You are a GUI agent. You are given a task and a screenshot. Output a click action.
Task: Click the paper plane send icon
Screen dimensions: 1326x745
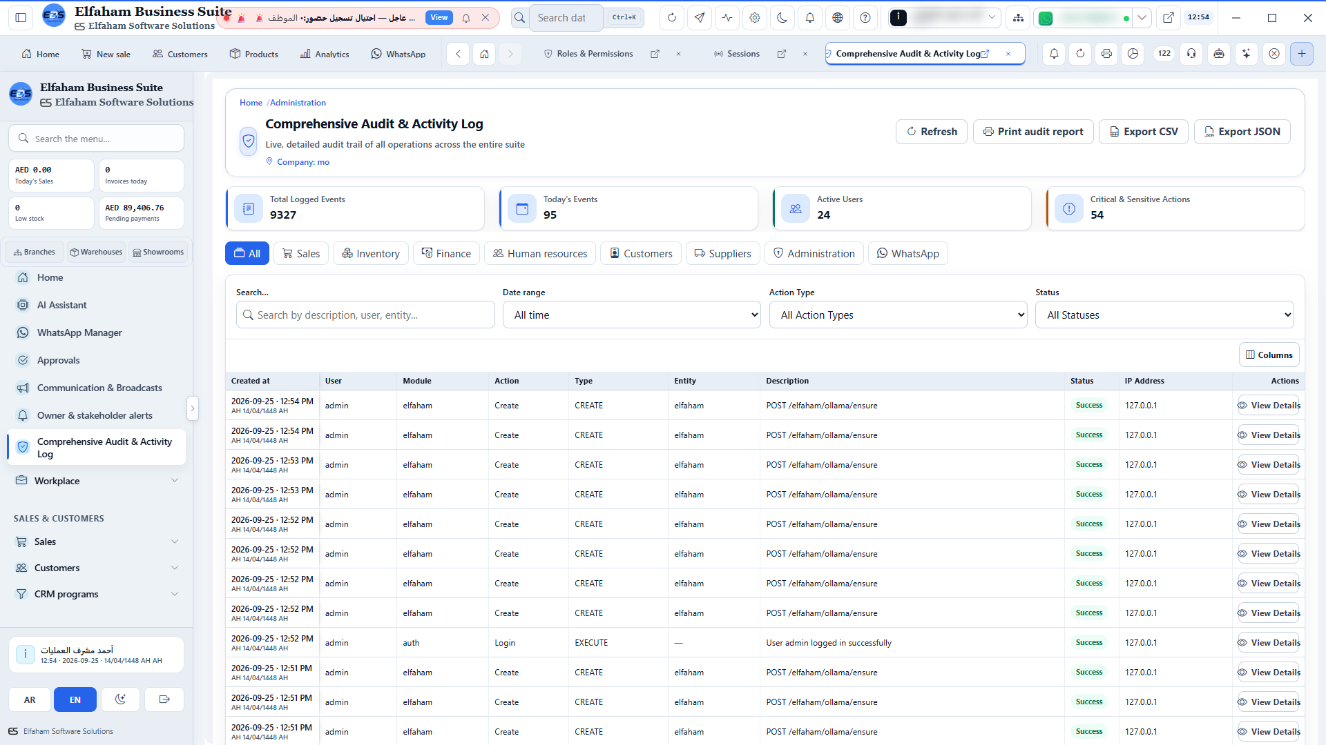pyautogui.click(x=699, y=18)
